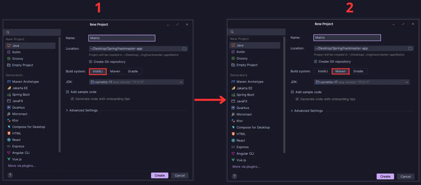Select IntelliJ build system in right dialog
Screen dimensions: 421x185
pos(323,71)
